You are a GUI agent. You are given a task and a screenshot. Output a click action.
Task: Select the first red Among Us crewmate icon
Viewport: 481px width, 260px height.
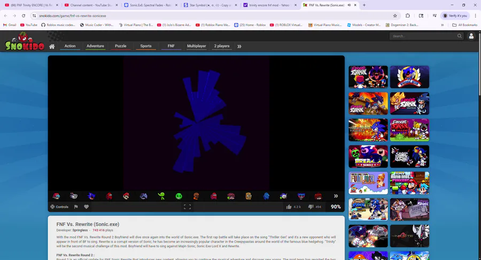(x=109, y=196)
